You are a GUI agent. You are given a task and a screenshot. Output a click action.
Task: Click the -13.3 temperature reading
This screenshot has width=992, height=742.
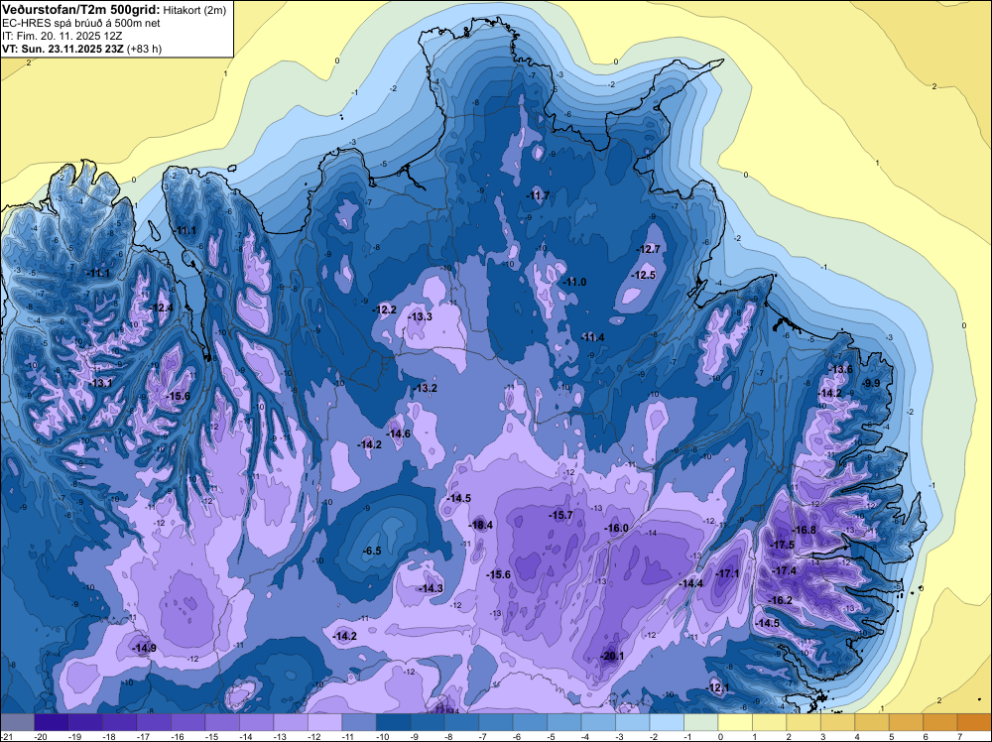[x=421, y=316]
